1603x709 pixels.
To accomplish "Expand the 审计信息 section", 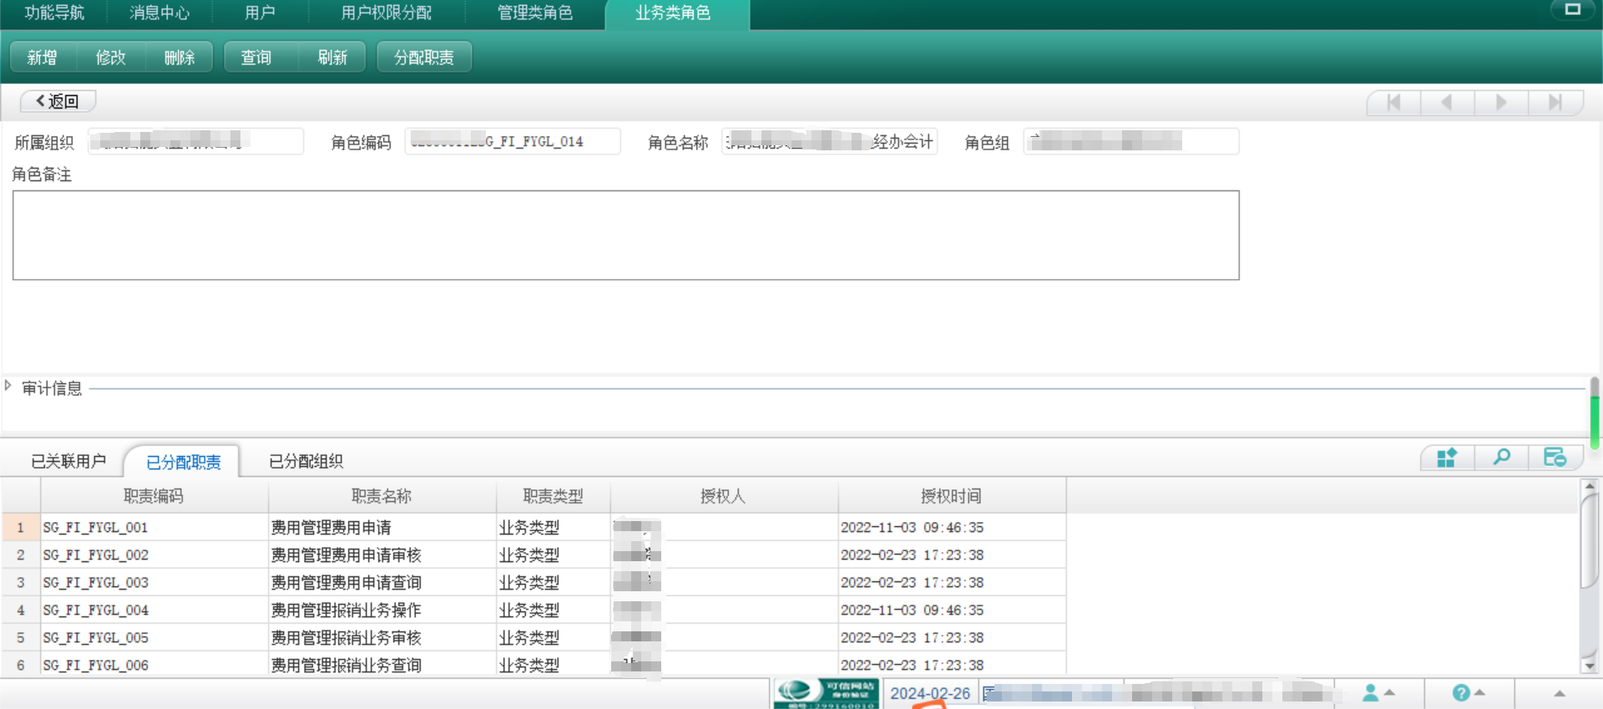I will 8,386.
